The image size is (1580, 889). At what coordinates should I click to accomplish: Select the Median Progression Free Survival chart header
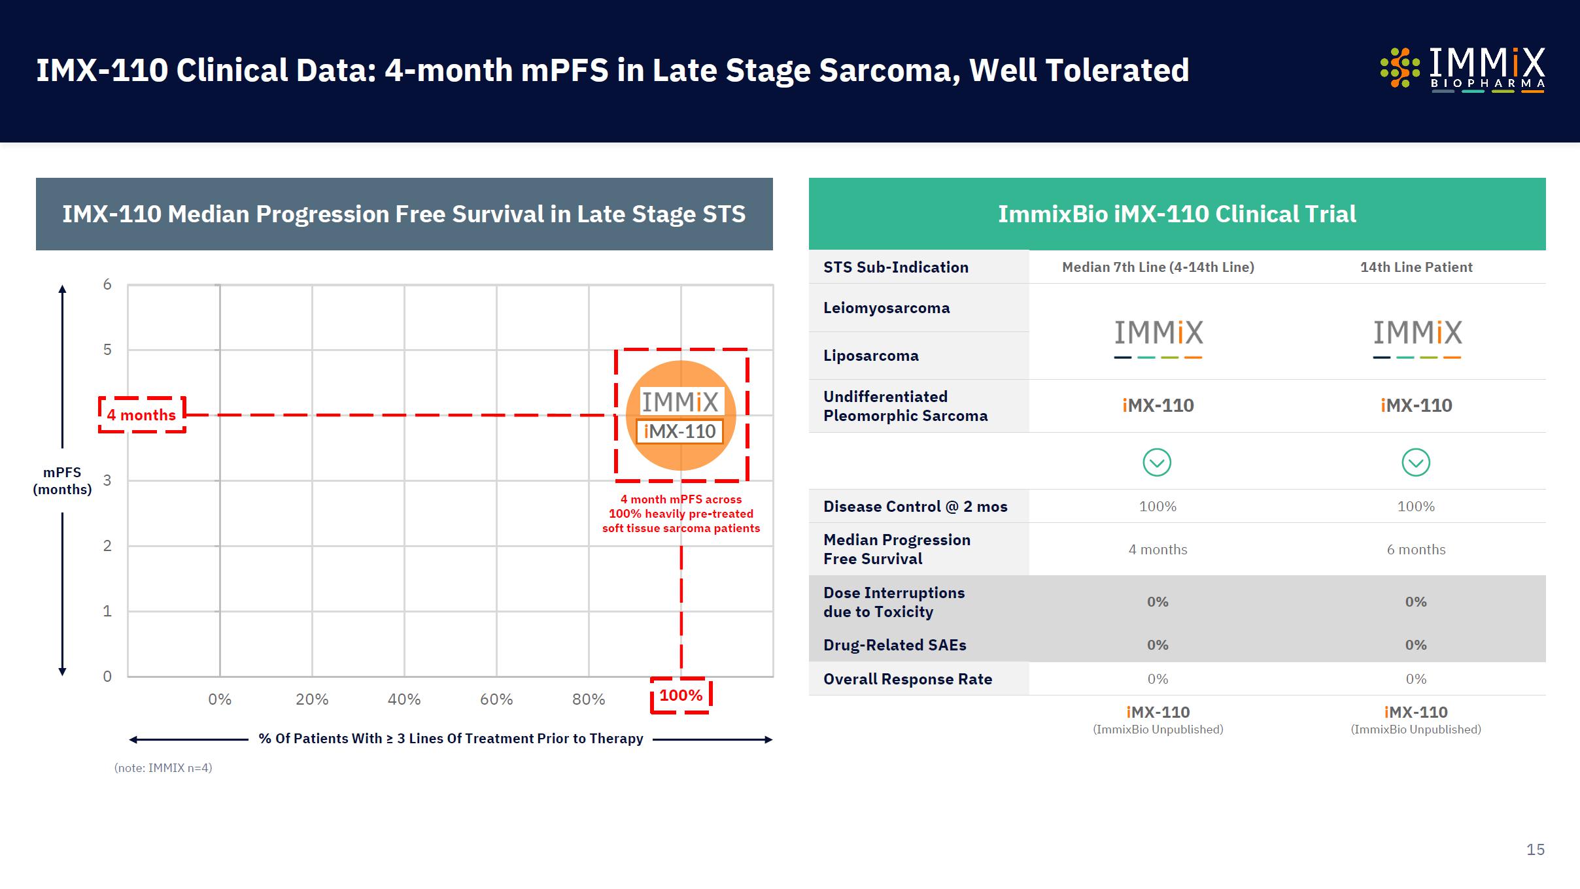click(404, 214)
